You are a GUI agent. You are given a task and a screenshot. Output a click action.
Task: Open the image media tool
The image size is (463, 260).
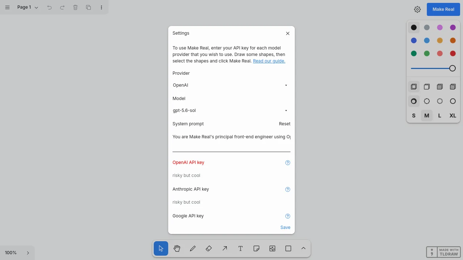[x=272, y=248]
